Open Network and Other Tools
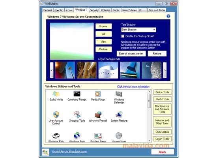217x158 pixels. (162, 122)
